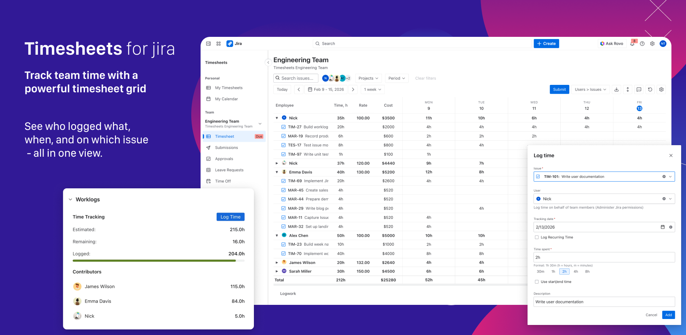Open the export/download timesheet icon
This screenshot has width=686, height=335.
616,89
